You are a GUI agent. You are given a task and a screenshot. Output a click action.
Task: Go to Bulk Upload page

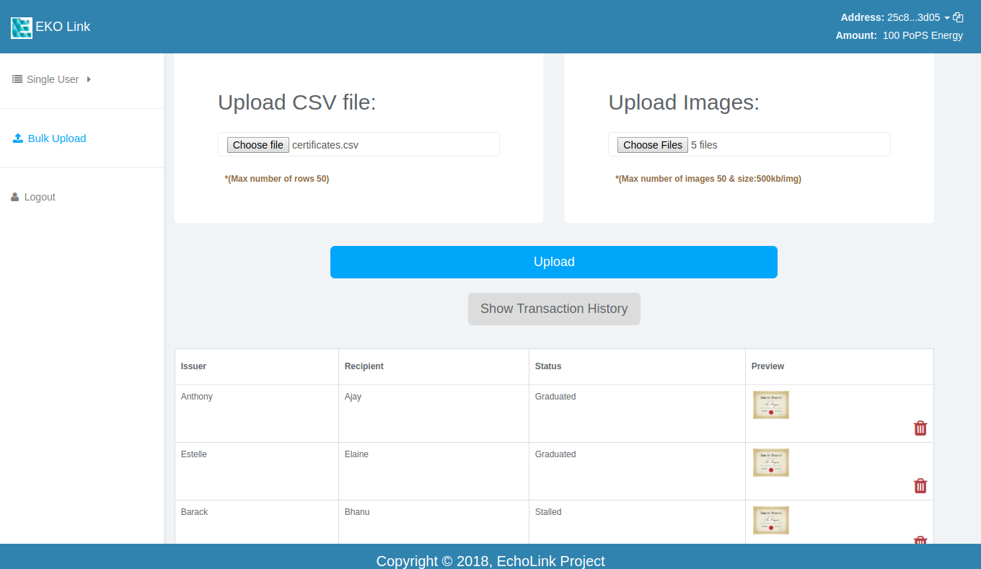[57, 138]
